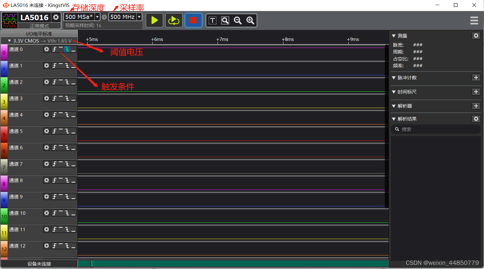Open the 测量 panel settings gear
The width and height of the screenshot is (484, 269).
pos(476,36)
